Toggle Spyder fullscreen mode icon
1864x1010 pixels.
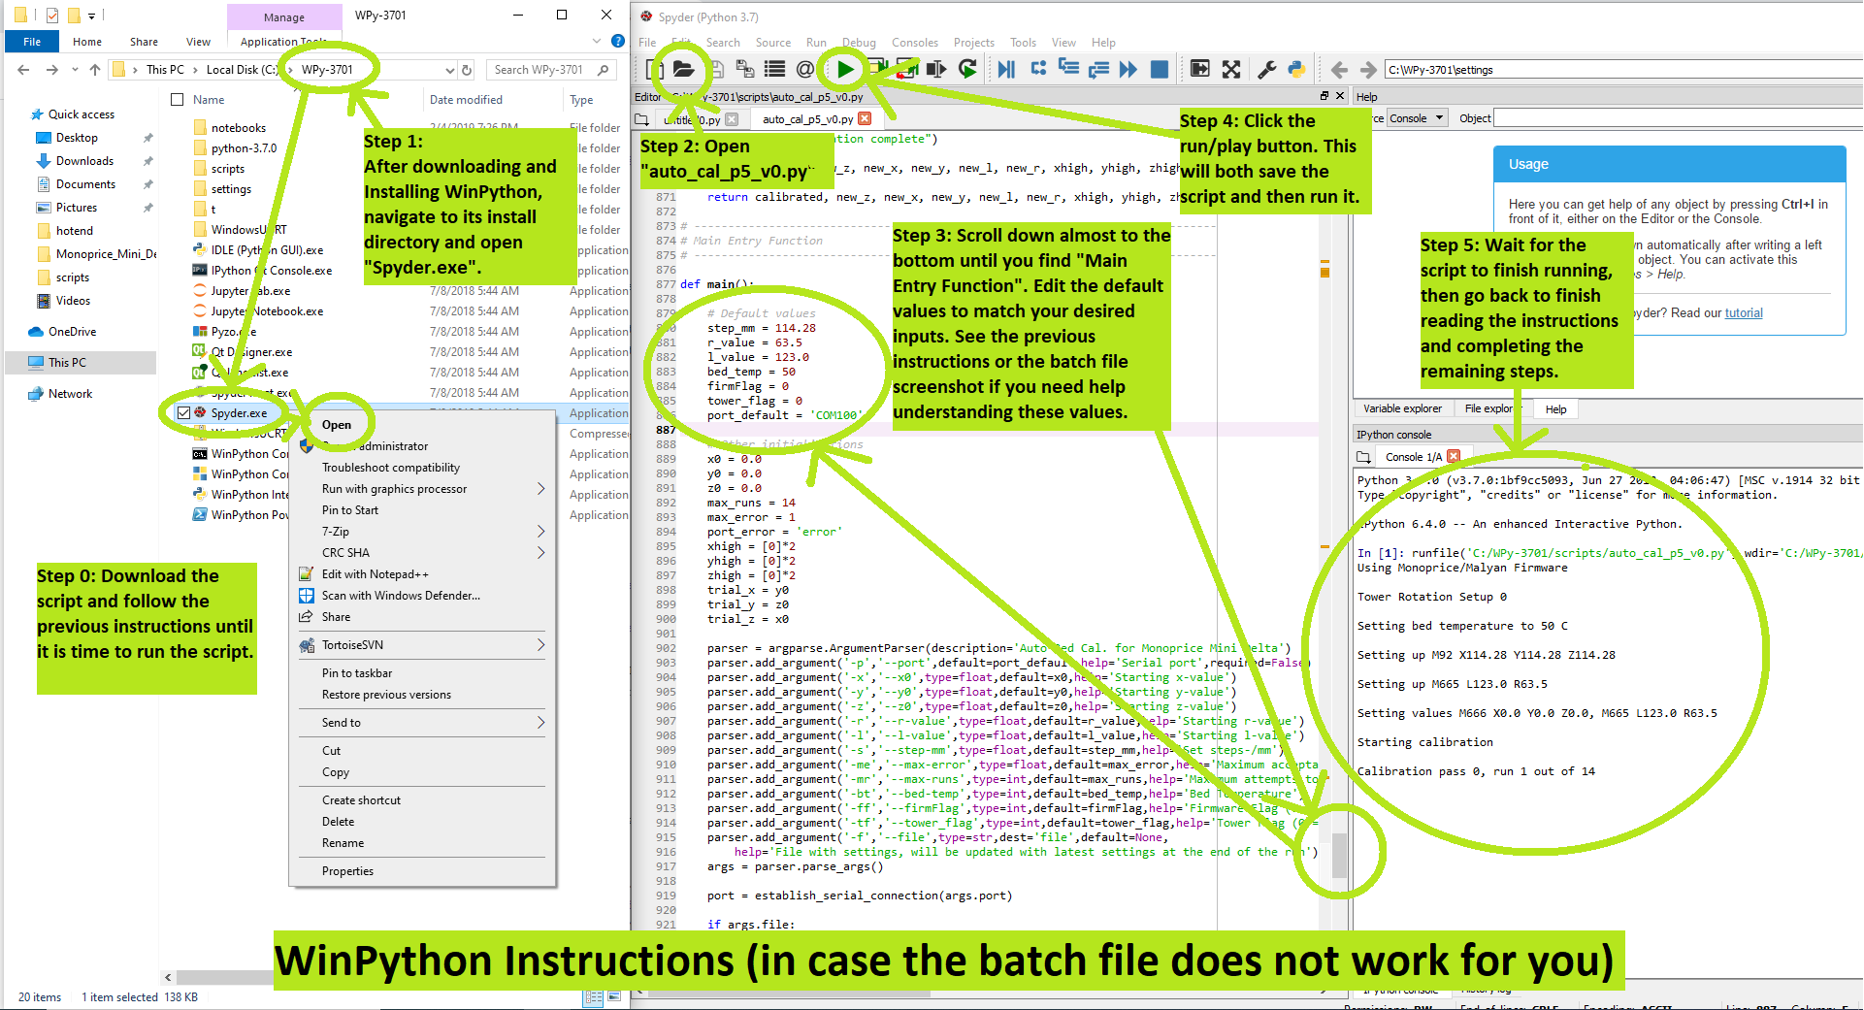pos(1231,69)
